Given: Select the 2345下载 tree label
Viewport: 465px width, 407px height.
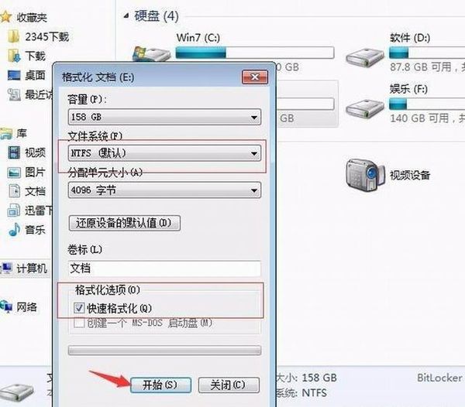Looking at the screenshot, I should (46, 37).
